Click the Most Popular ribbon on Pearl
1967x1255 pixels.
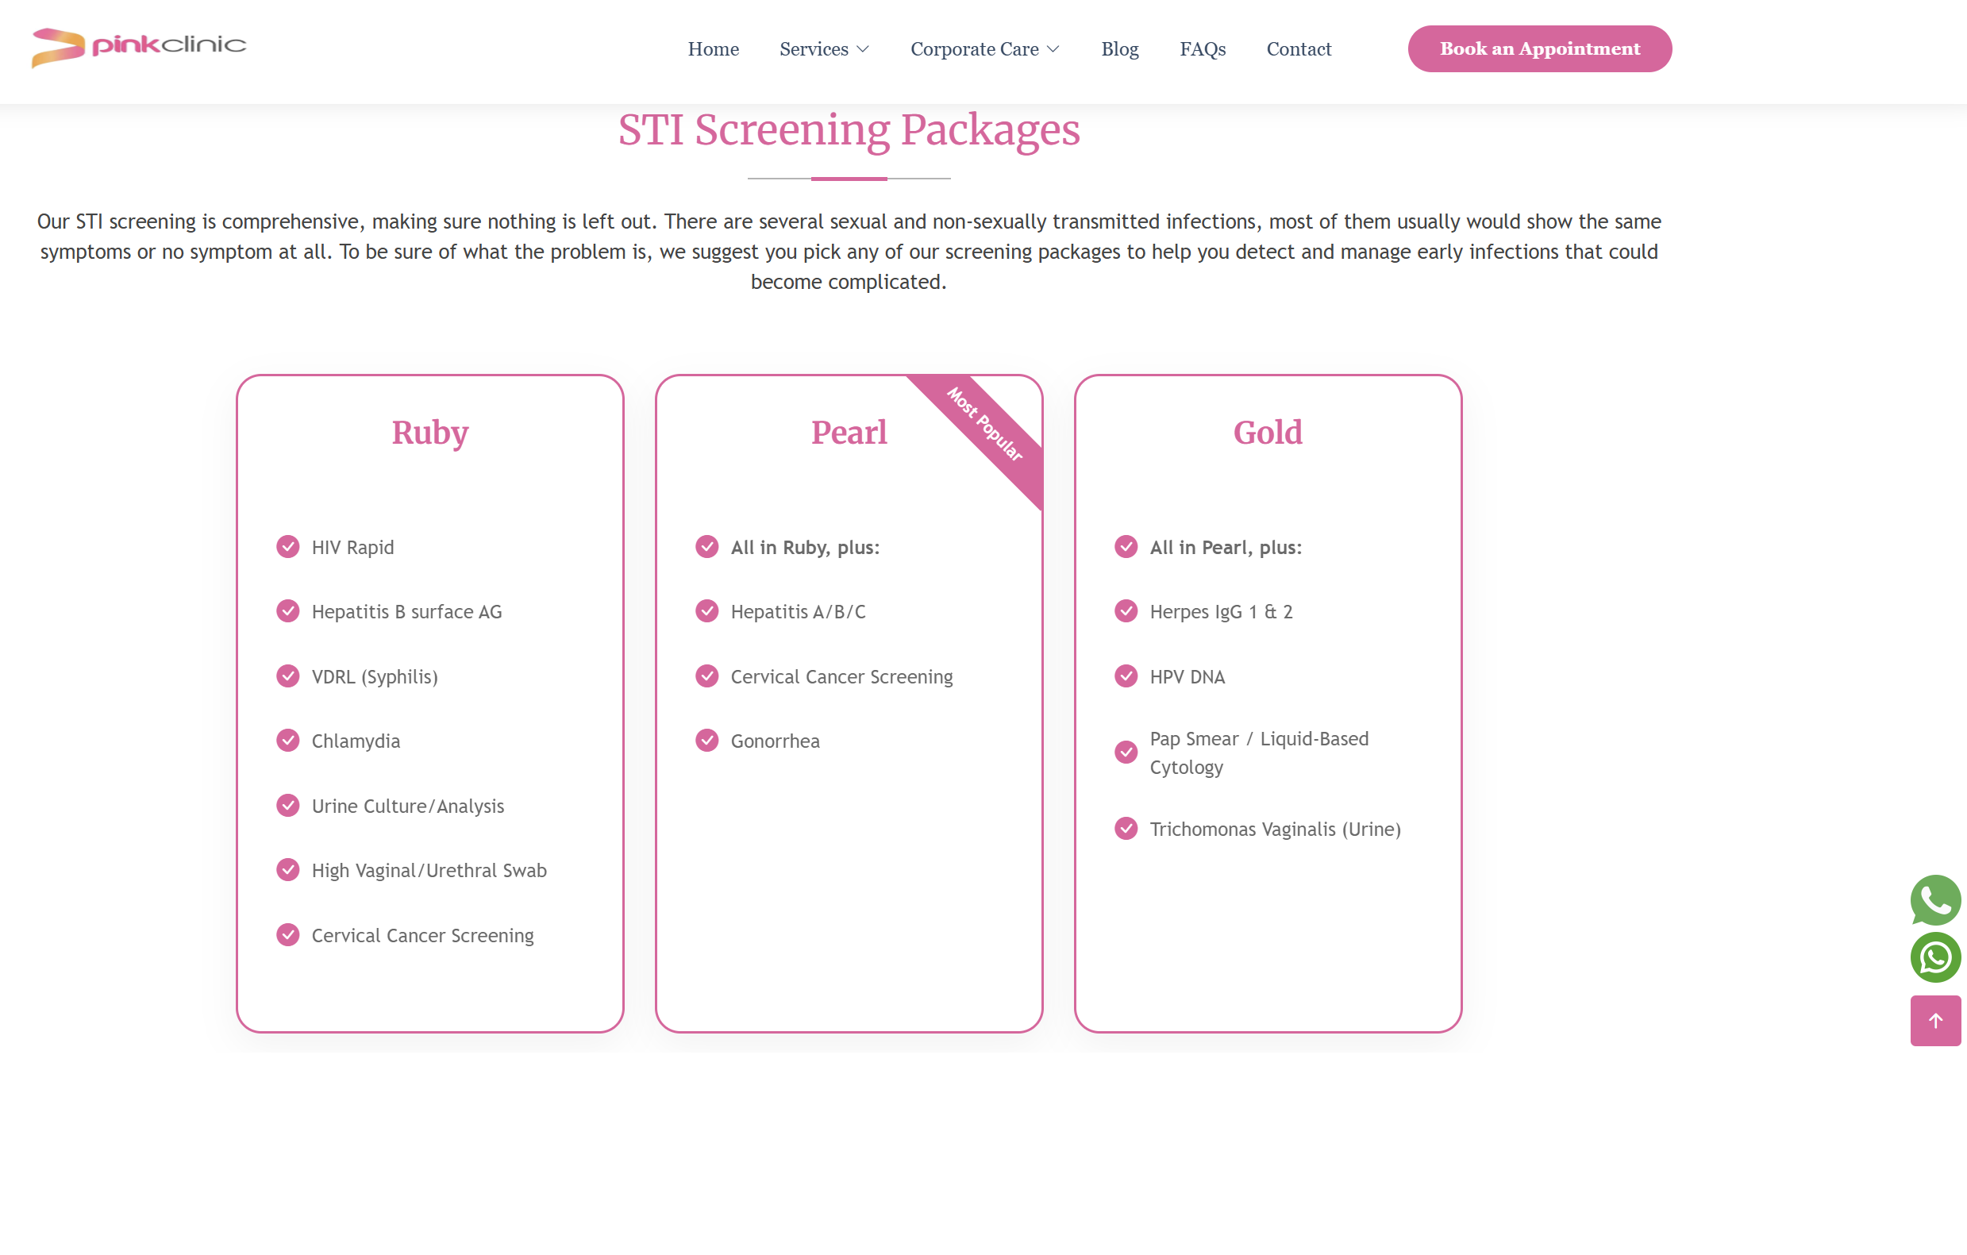point(985,425)
